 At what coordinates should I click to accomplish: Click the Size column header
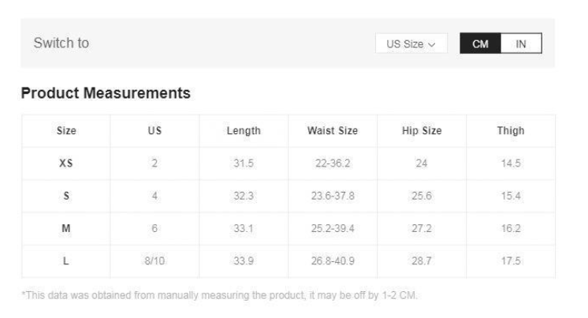coord(66,131)
